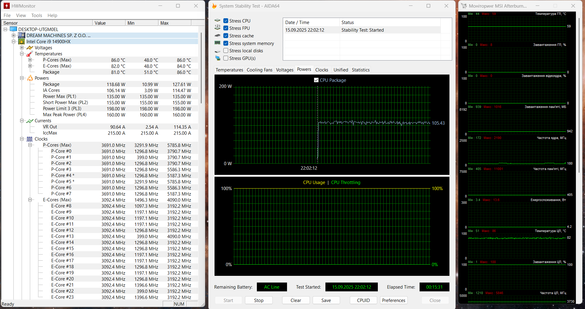Click the Voltages lightning icon in tree
This screenshot has height=309, width=585.
30,48
